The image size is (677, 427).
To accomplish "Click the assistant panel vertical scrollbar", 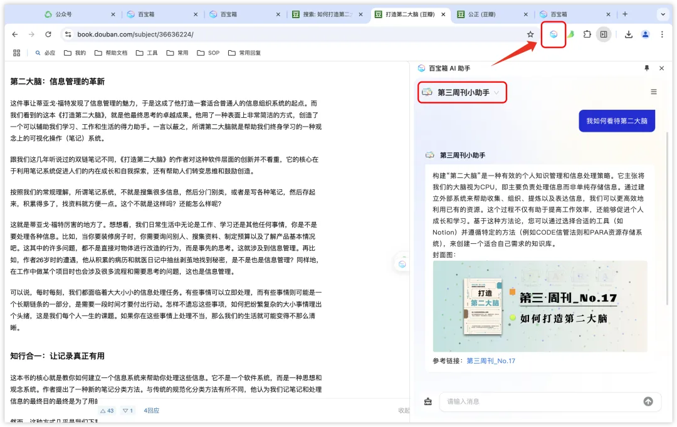I will pos(667,218).
